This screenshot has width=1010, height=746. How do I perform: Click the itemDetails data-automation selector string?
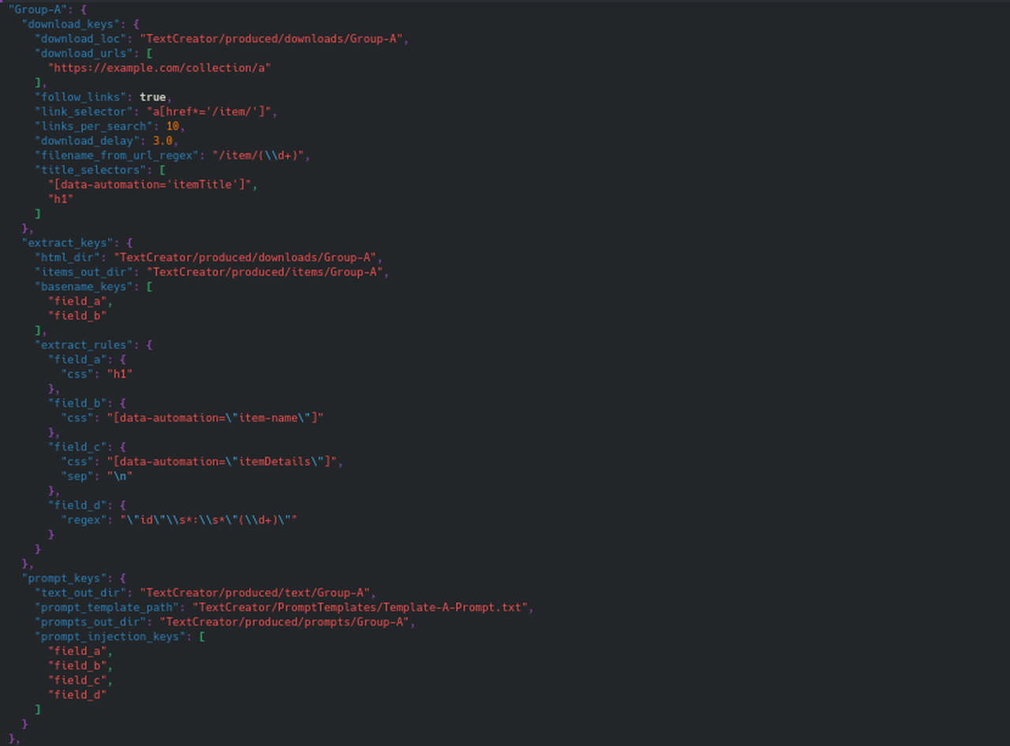tap(222, 461)
